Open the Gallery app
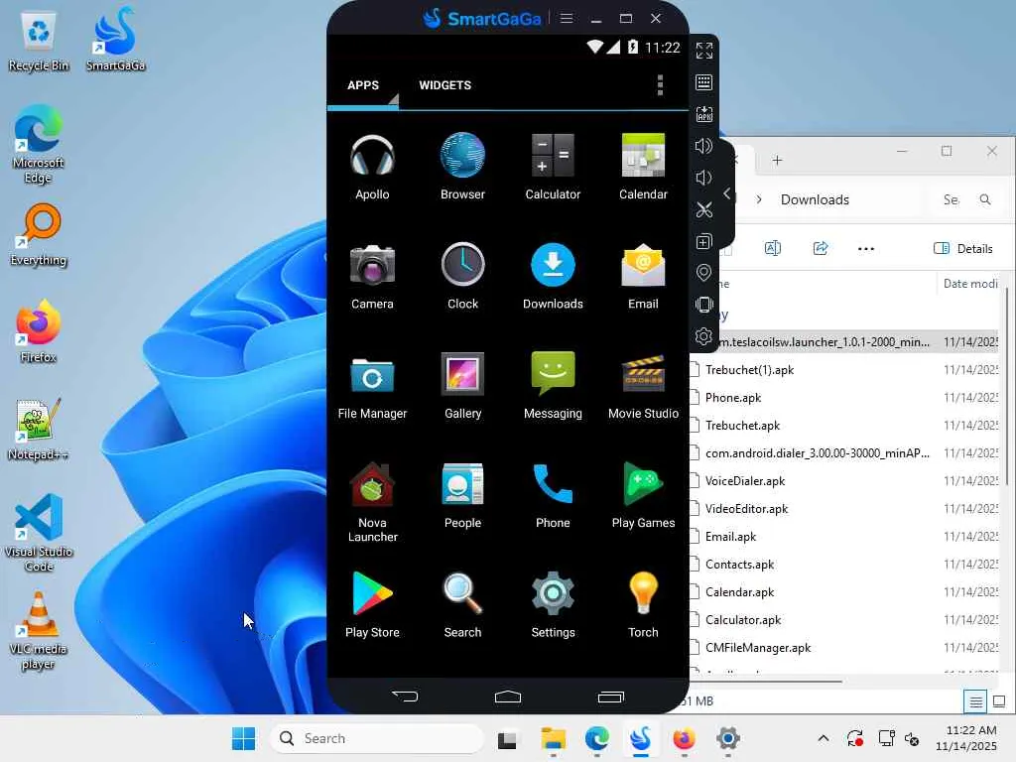This screenshot has height=762, width=1016. point(462,386)
